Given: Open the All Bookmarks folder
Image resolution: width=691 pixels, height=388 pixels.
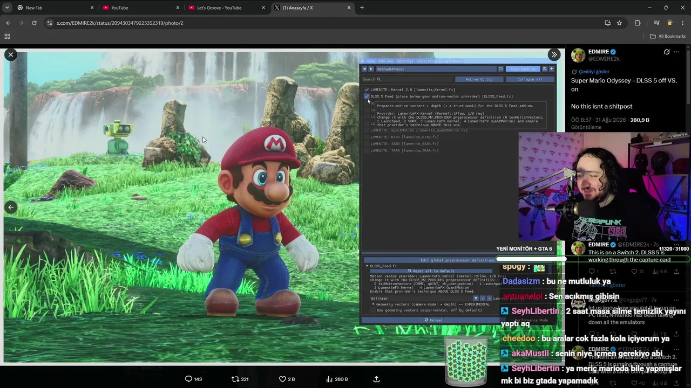Looking at the screenshot, I should 667,36.
